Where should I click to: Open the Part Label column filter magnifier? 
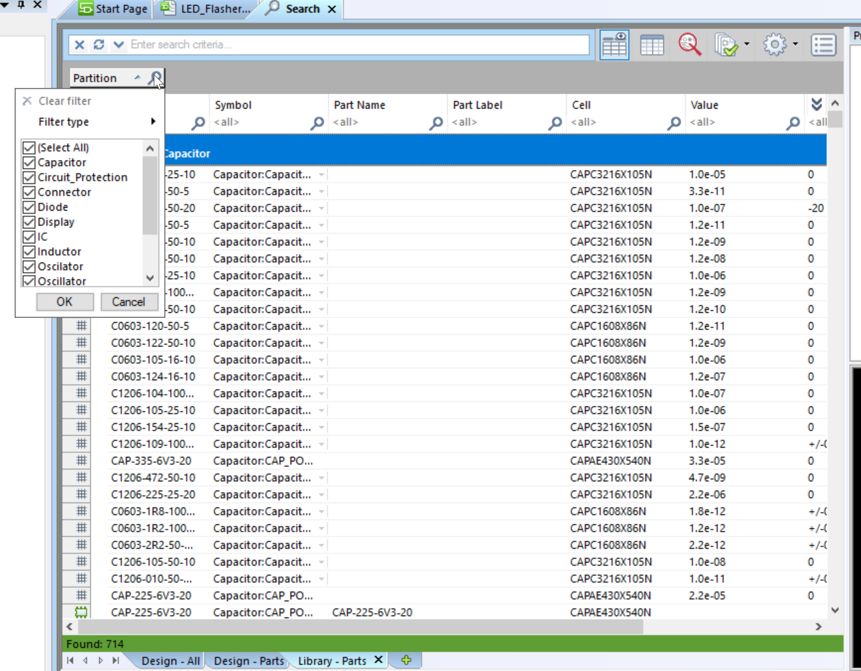555,123
